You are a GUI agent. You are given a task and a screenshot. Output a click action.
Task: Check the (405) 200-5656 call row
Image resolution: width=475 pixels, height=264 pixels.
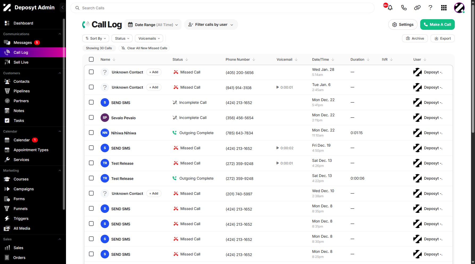click(x=91, y=72)
